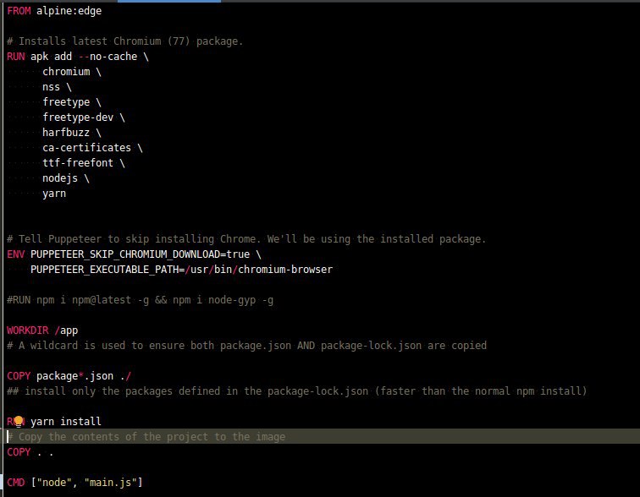
Task: Click the lightbulb quick-fix icon
Action: pyautogui.click(x=19, y=422)
